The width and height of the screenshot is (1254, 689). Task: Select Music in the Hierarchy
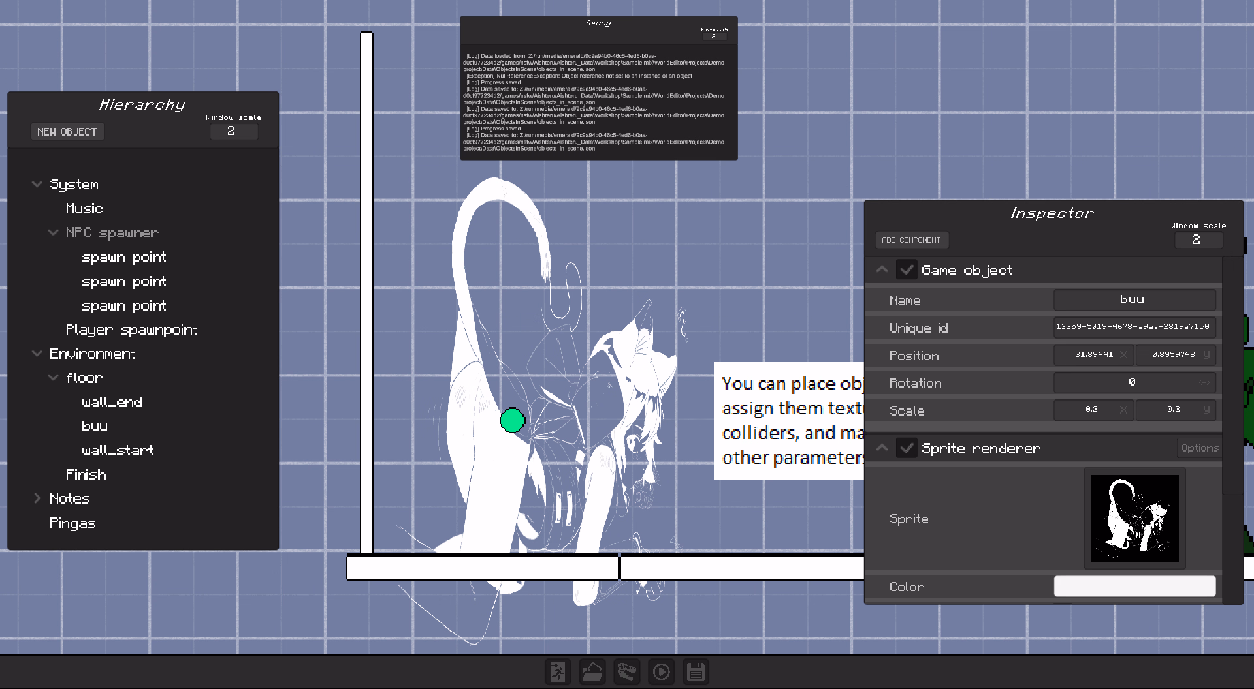click(84, 208)
